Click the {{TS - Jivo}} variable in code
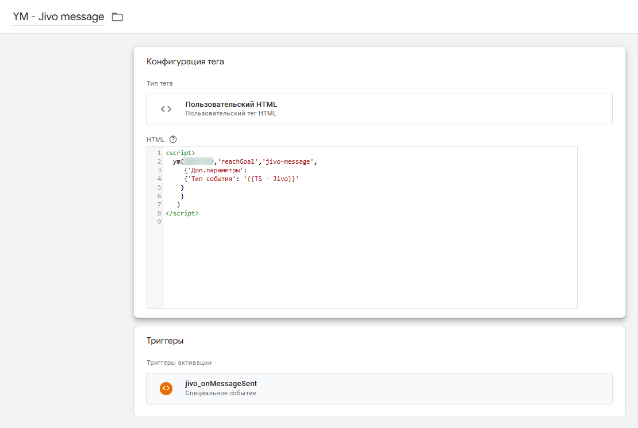 click(x=271, y=179)
